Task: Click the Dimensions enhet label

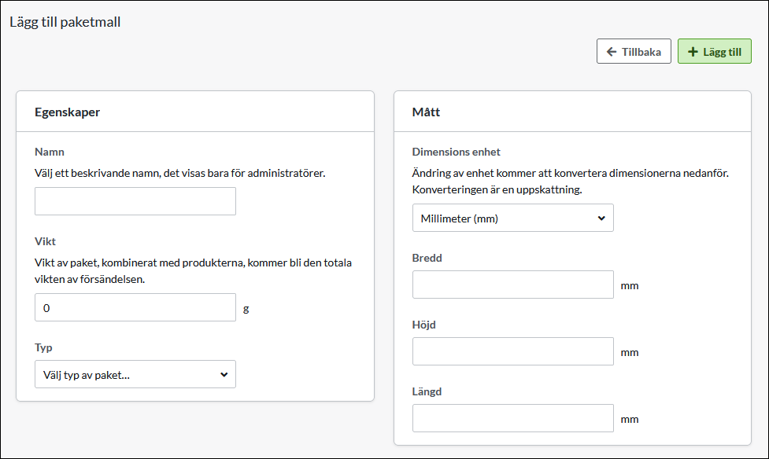Action: tap(457, 152)
